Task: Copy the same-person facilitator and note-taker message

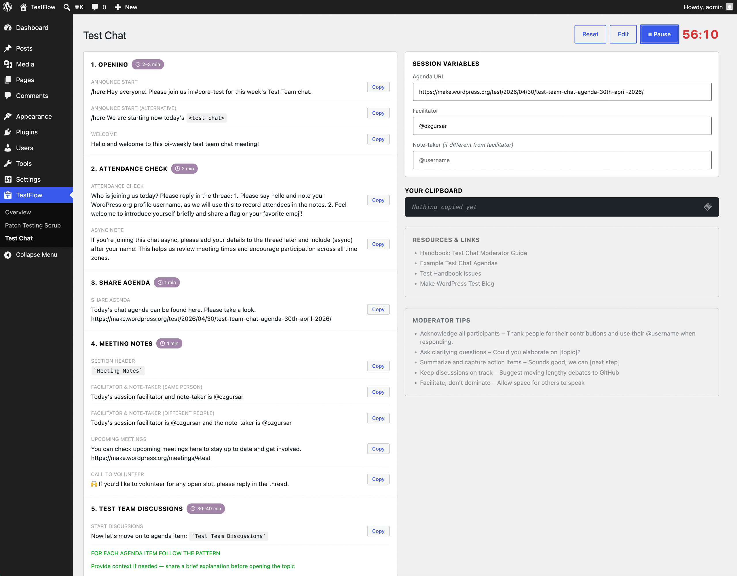Action: [378, 392]
